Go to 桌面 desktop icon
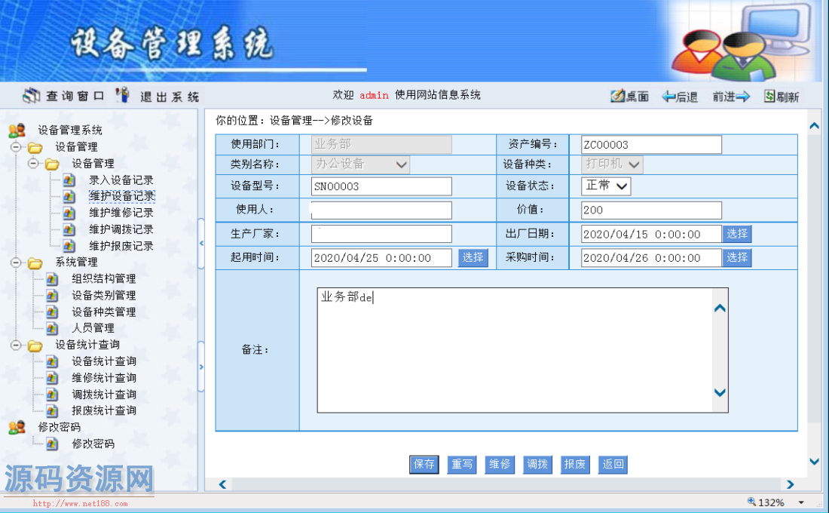The height and width of the screenshot is (513, 829). pos(617,97)
